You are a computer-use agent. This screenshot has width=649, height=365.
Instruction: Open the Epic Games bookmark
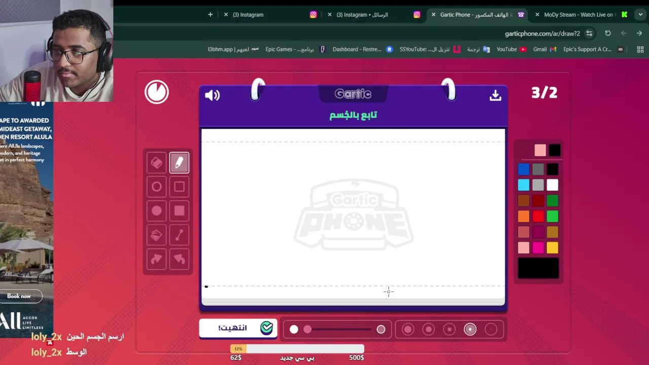295,49
